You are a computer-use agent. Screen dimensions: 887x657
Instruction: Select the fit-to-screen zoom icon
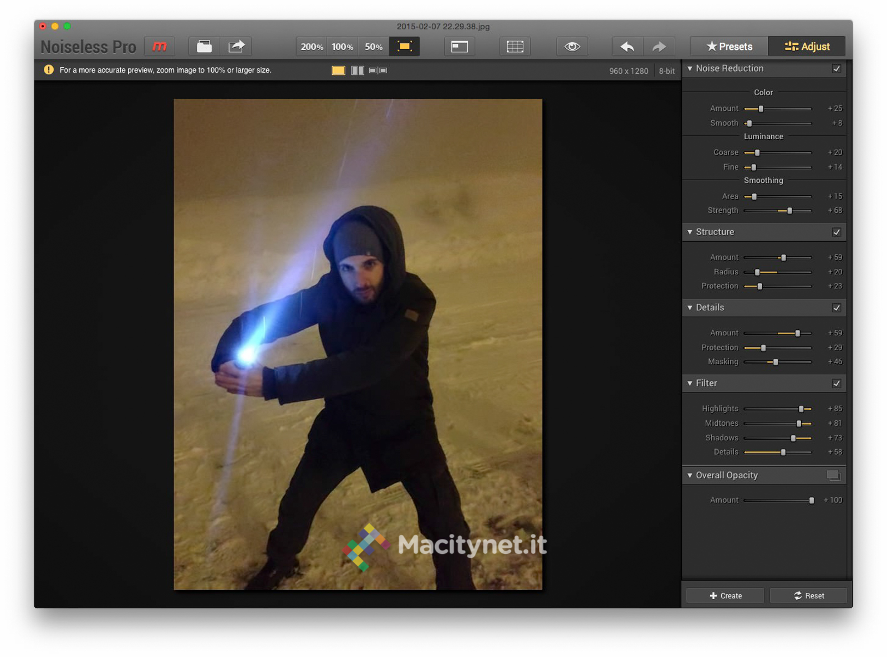click(404, 47)
